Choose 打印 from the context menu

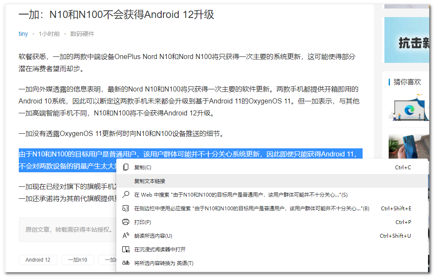pos(143,222)
